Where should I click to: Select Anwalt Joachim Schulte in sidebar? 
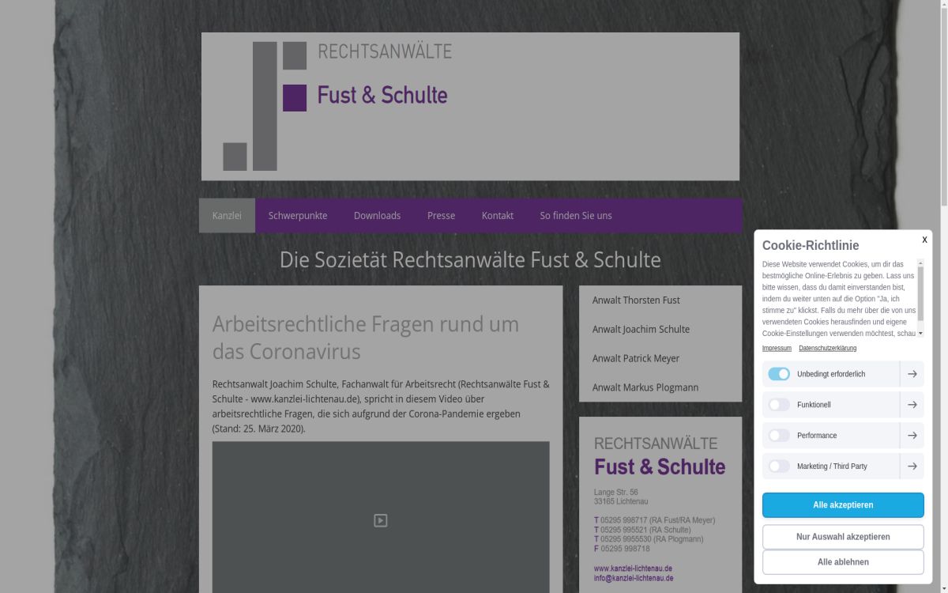[641, 330]
